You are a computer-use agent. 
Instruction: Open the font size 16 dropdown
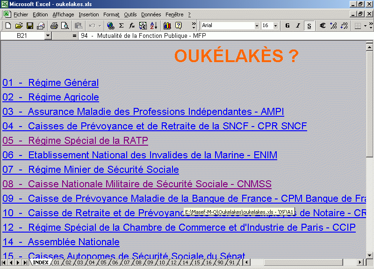pos(276,26)
